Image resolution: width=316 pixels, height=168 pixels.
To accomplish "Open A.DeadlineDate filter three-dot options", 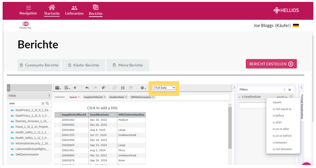I will pos(291,97).
